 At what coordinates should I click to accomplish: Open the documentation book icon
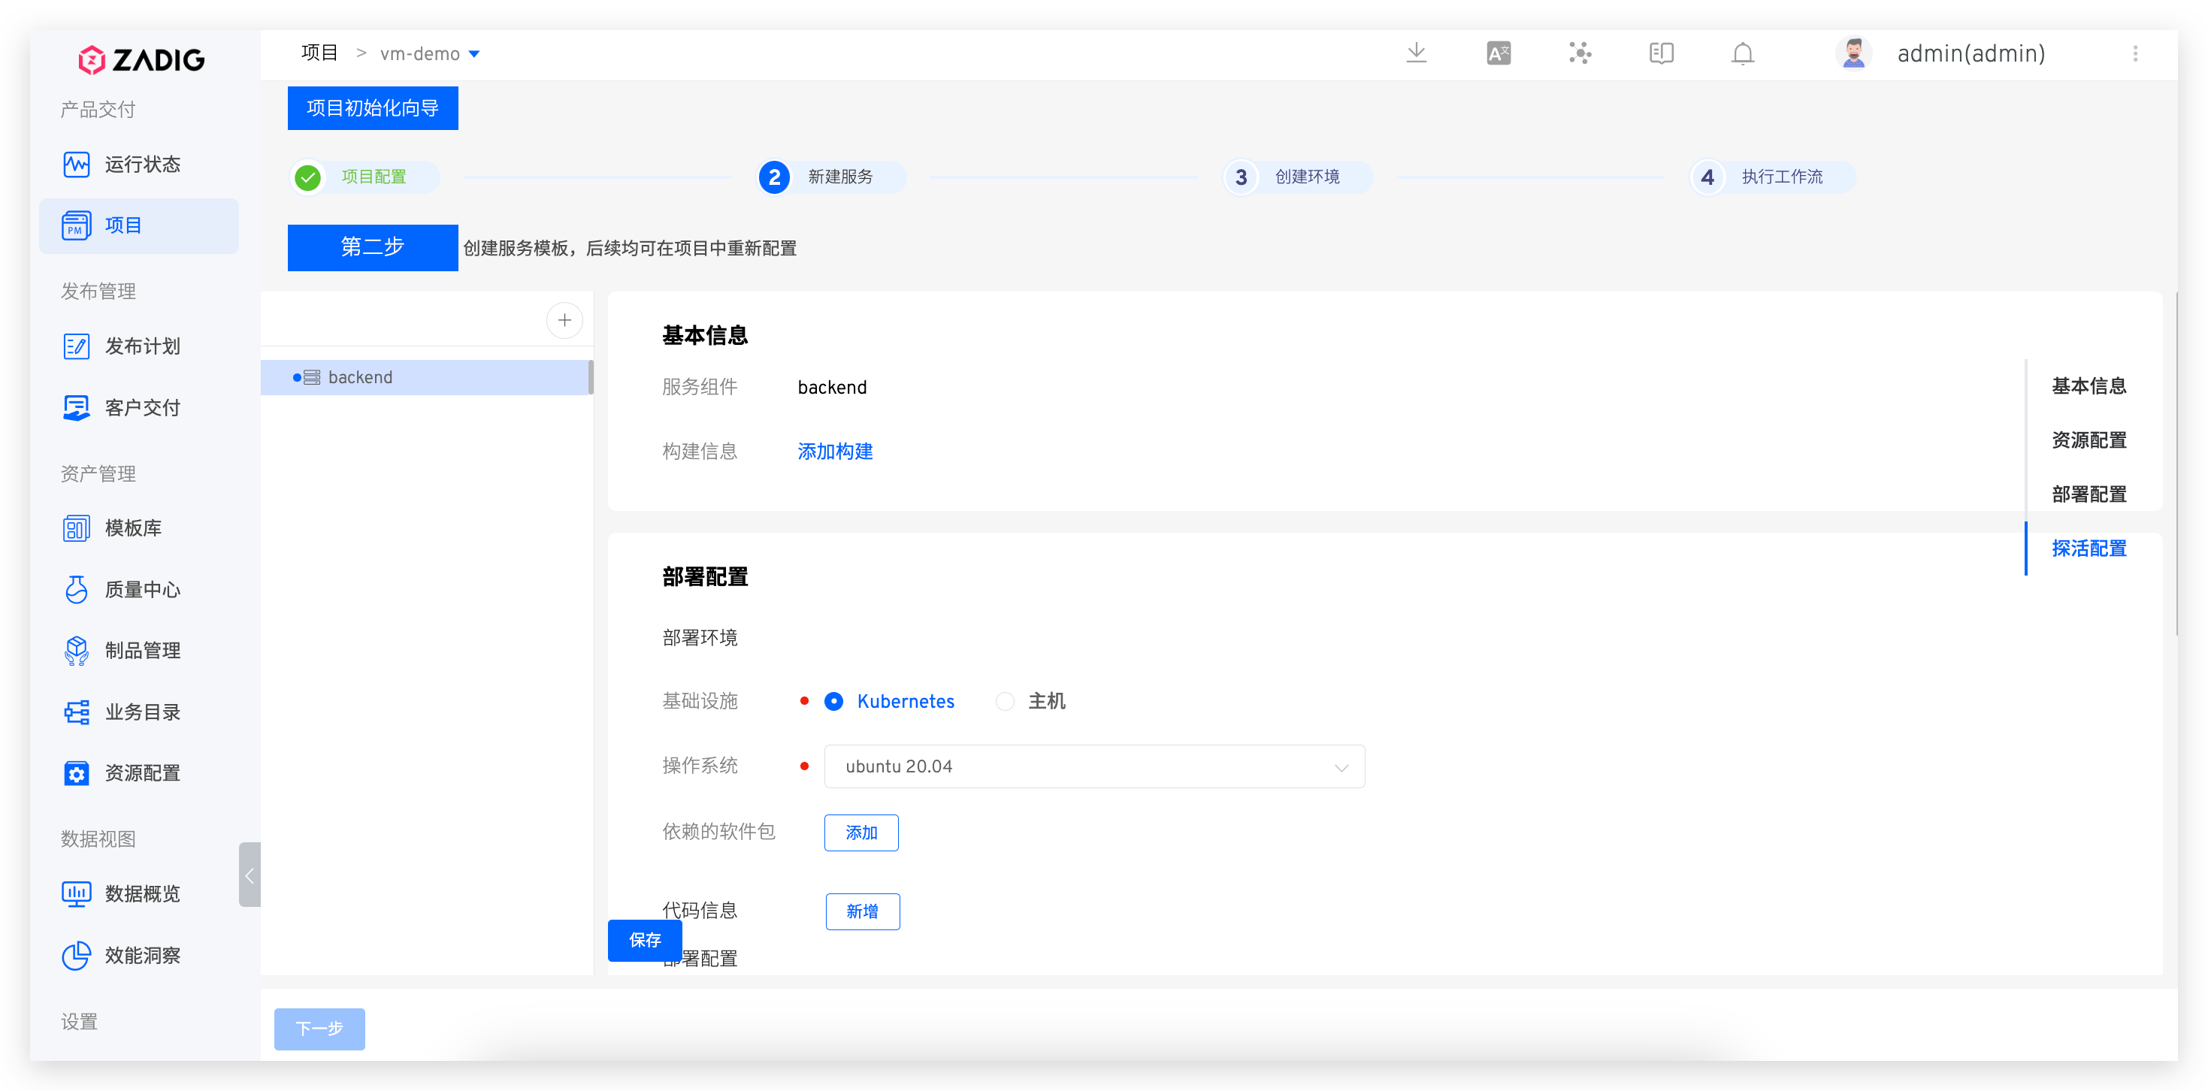(x=1661, y=53)
